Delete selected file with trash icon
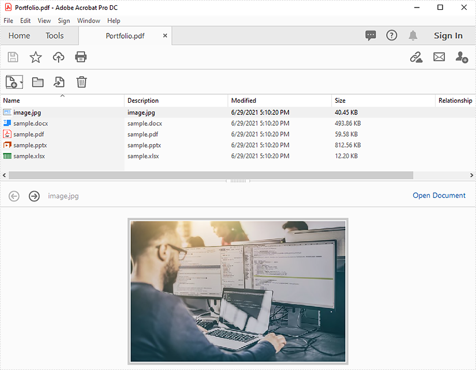476x370 pixels. (81, 82)
